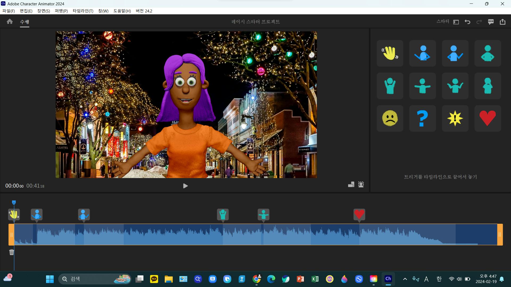Screen dimensions: 511x287
Task: Select the sad face trigger icon
Action: (390, 118)
